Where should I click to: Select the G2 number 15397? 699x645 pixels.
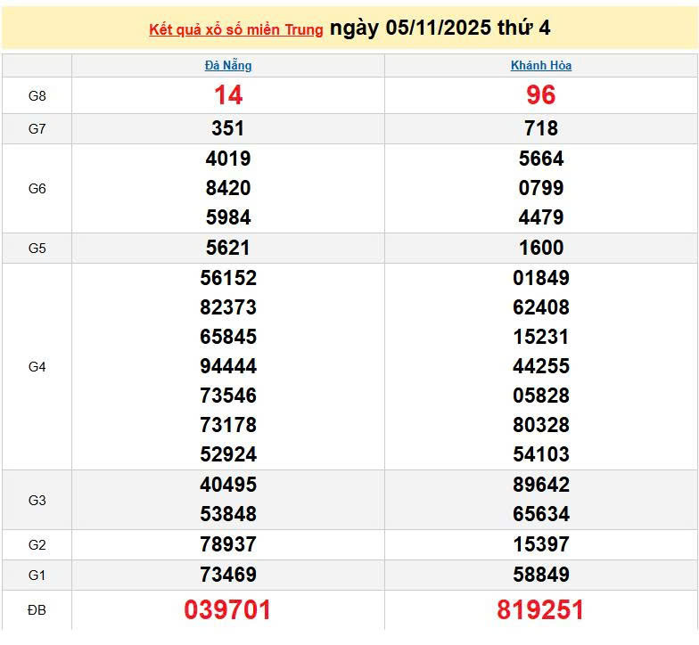[541, 544]
